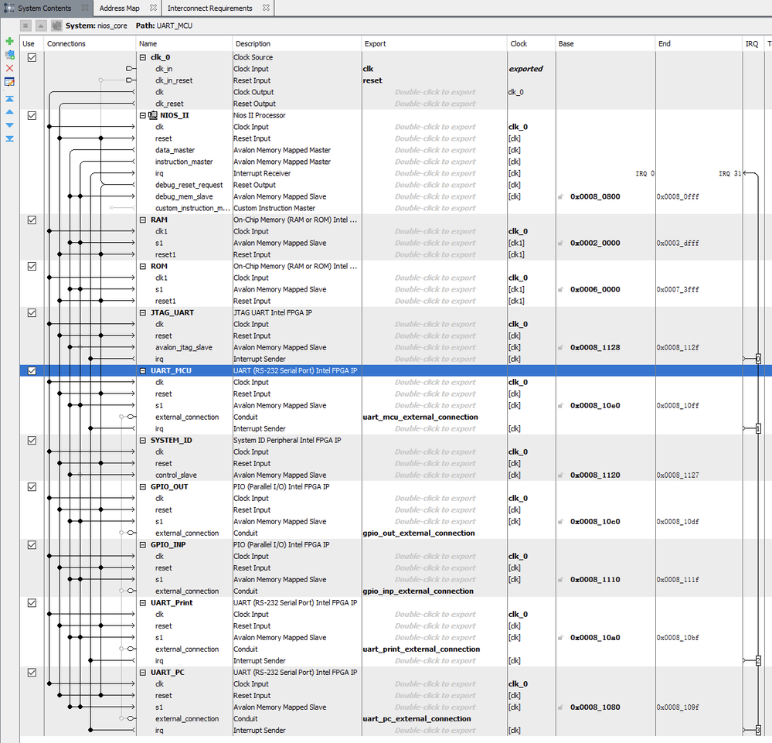Uncheck the Use checkbox for UART_MCU

[x=32, y=370]
